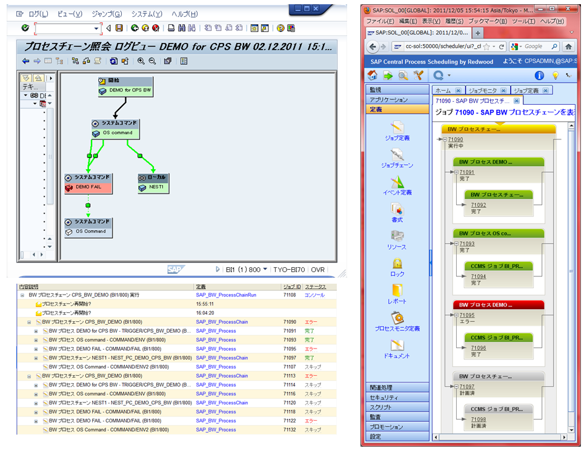
Task: Expand the table row for job 71120
Action: [36, 403]
